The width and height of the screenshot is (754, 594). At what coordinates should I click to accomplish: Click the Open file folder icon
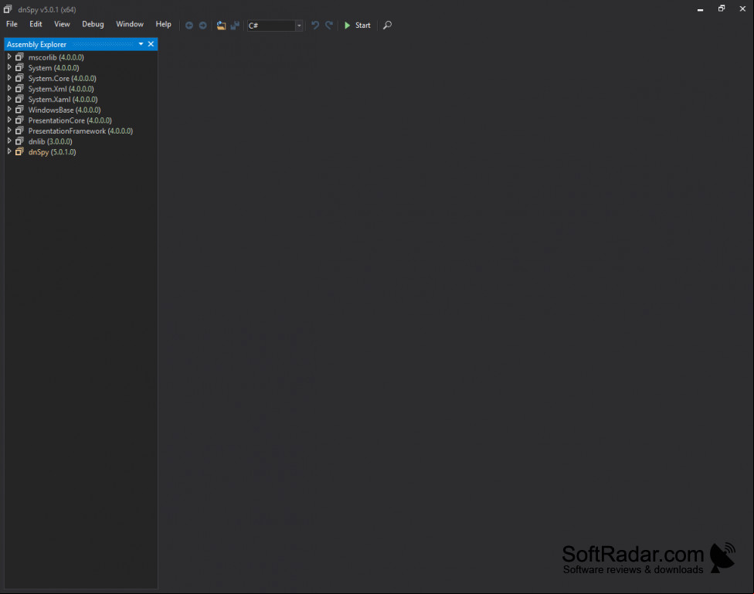(221, 25)
